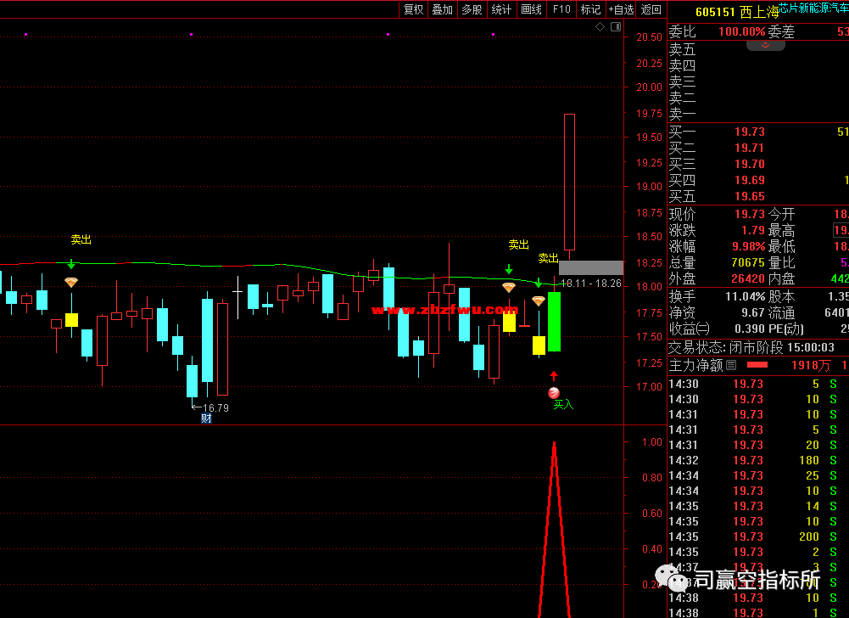Viewport: 849px width, 618px height.
Task: Click the red 买入 ball signal icon
Action: coord(553,392)
